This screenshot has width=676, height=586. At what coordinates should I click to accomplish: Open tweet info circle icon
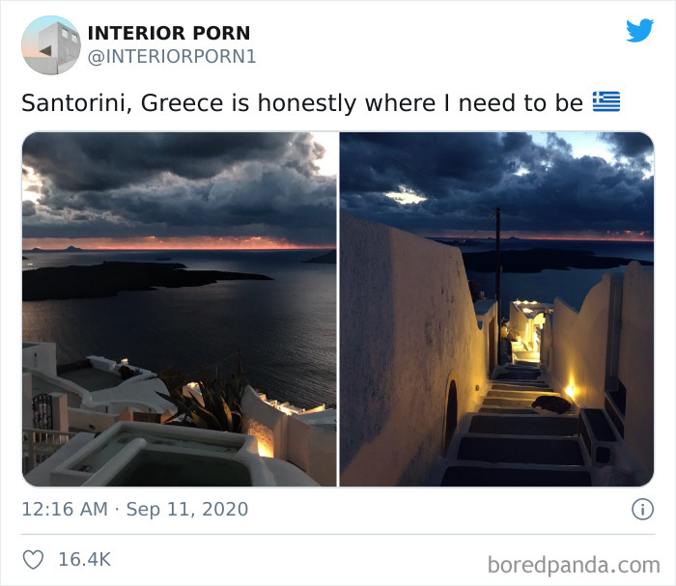point(642,510)
